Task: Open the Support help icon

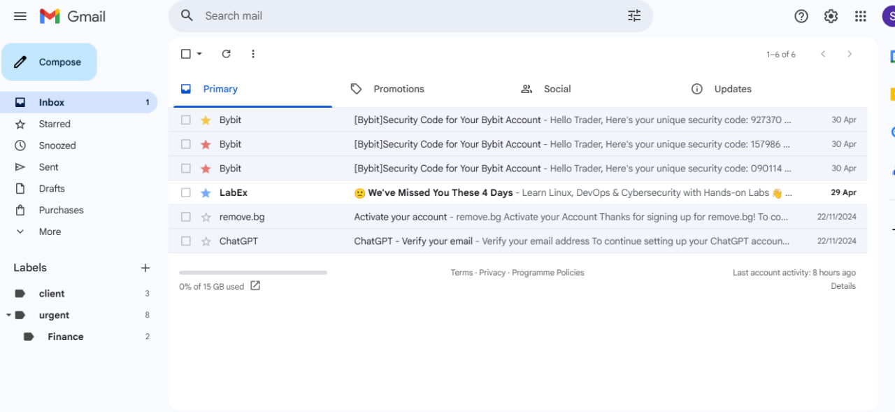Action: [x=801, y=16]
